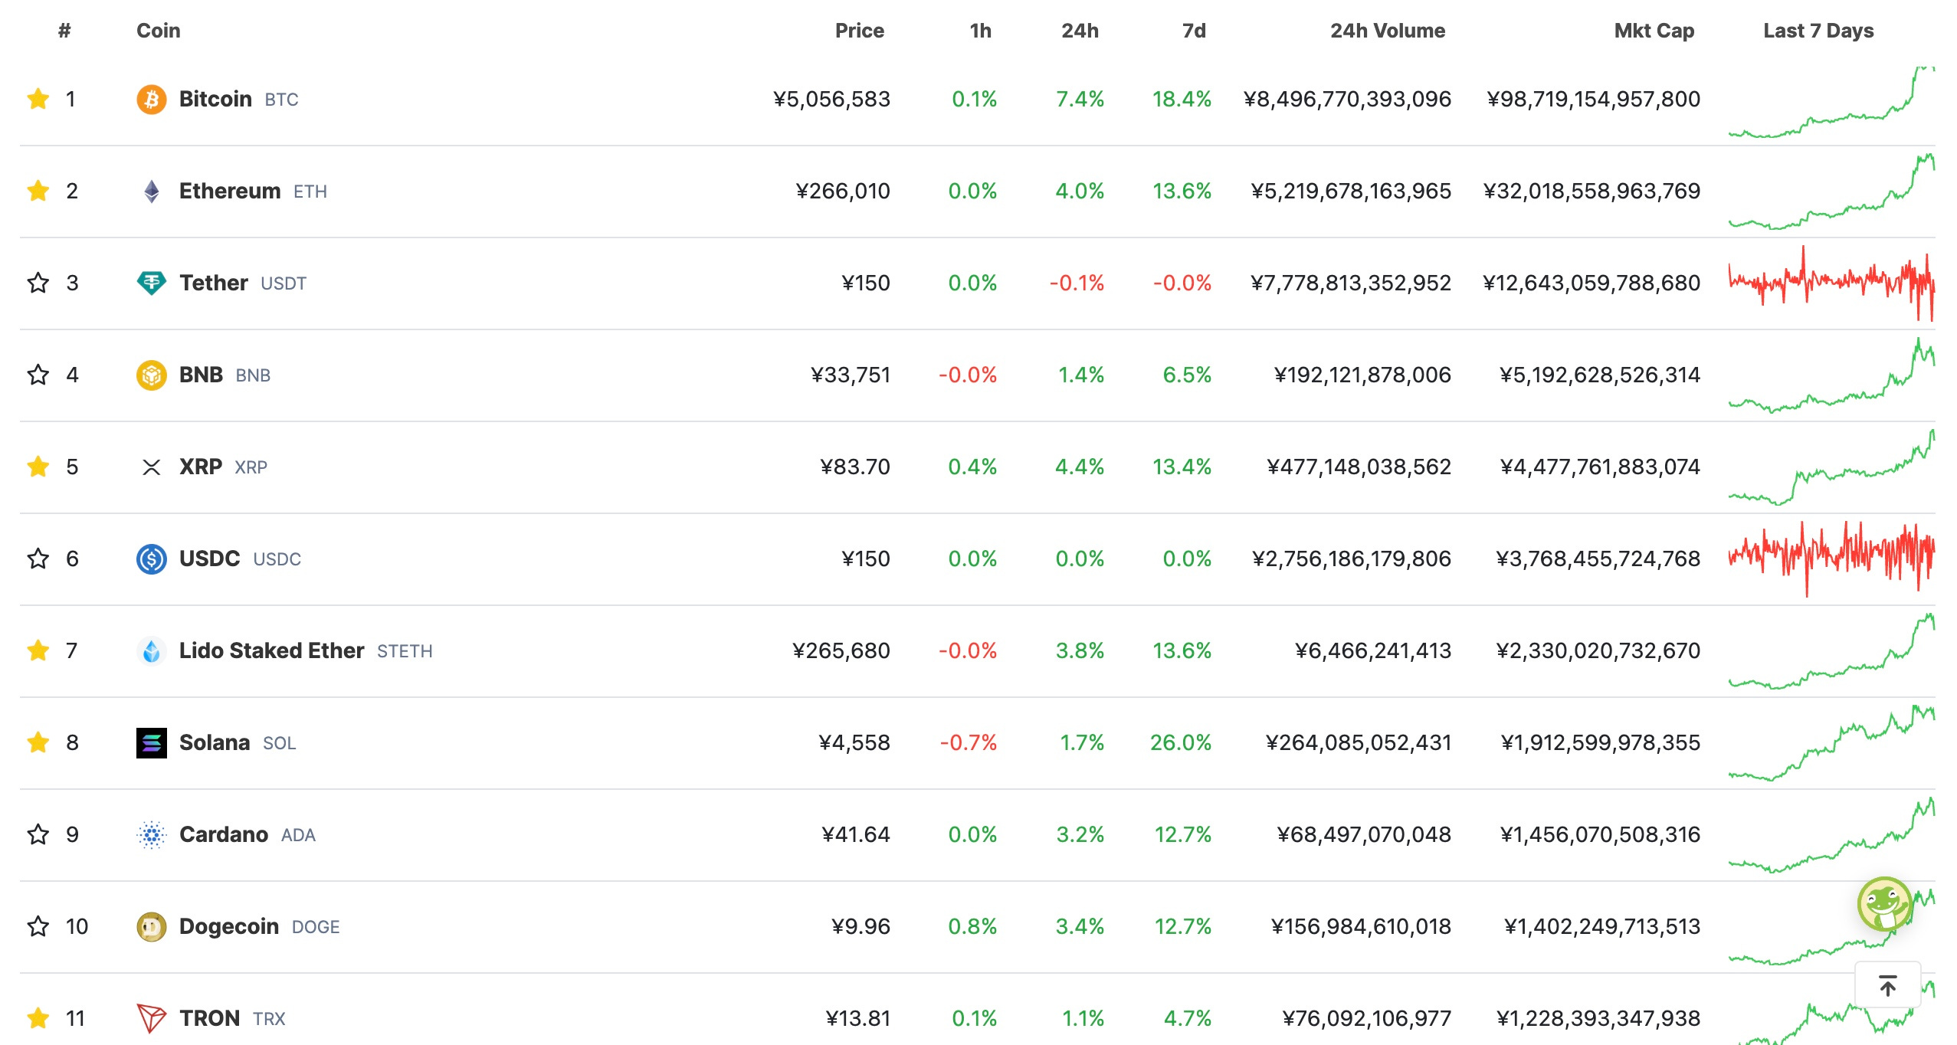Click BNB's market cap ¥5,192,628,526,314
Screen dimensions: 1957x1045
[x=1600, y=375]
